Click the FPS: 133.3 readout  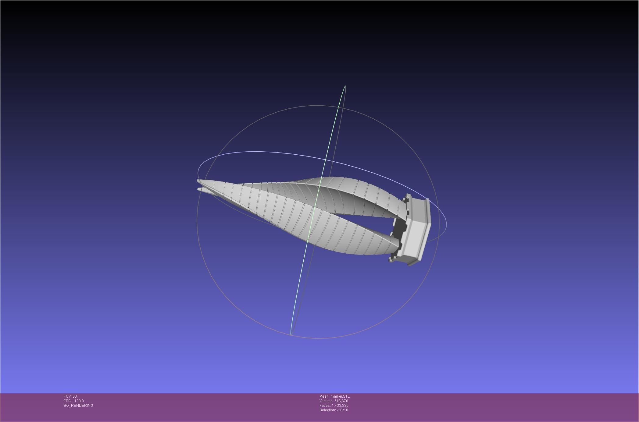tap(73, 401)
